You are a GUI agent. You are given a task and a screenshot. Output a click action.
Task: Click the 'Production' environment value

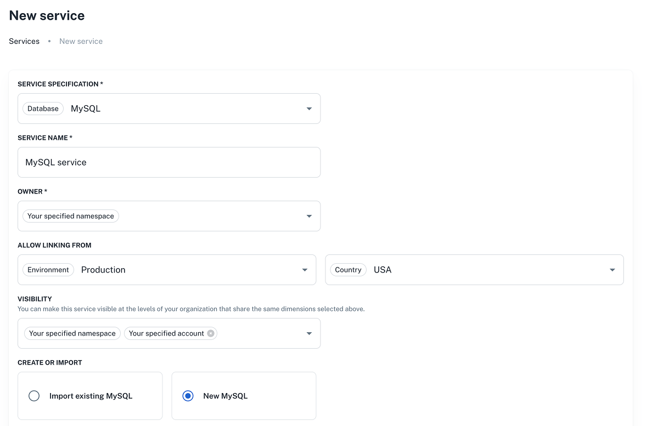click(103, 270)
